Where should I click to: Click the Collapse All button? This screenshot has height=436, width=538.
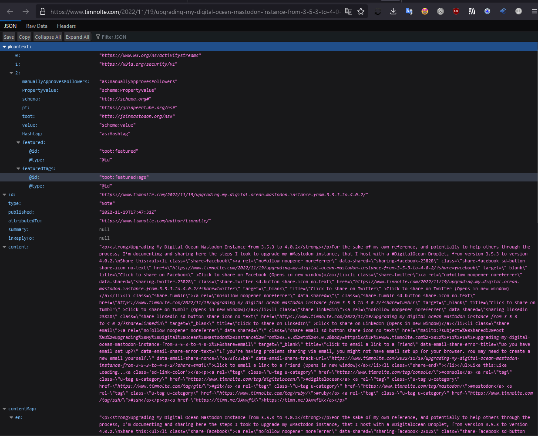pyautogui.click(x=48, y=37)
